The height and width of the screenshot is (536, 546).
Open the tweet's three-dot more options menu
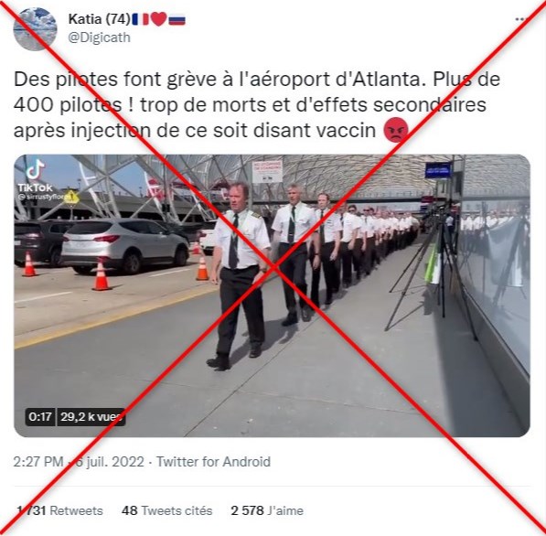click(x=521, y=19)
